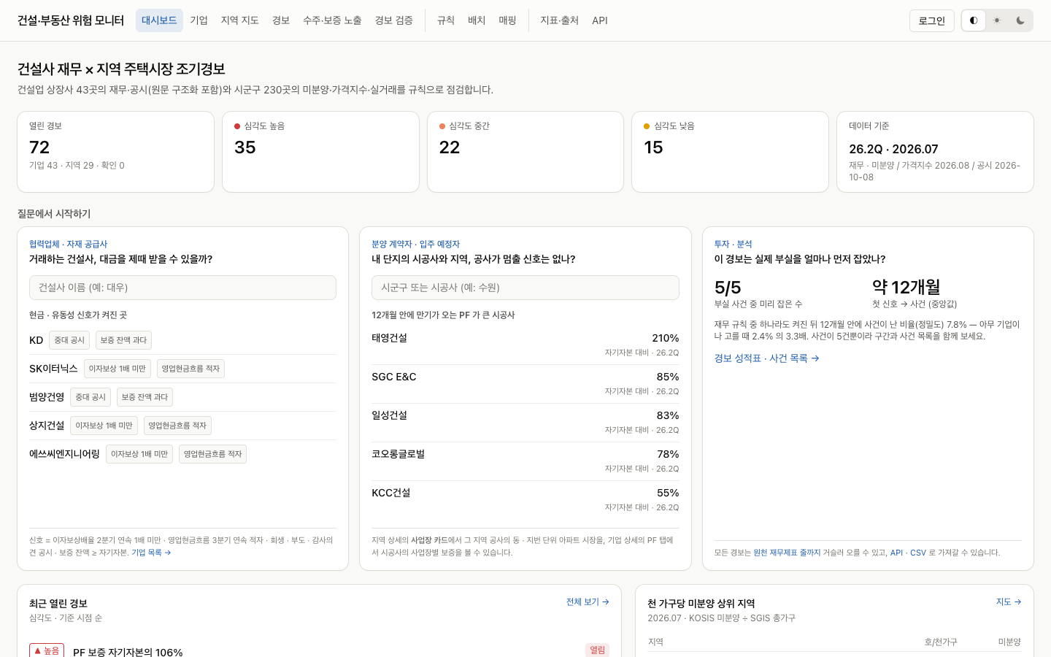Viewport: 1051px width, 657px height.
Task: Open the 경보 navigation tab
Action: click(x=281, y=20)
